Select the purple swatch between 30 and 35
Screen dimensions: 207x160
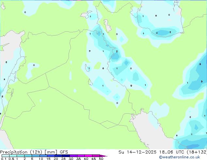(x=73, y=156)
